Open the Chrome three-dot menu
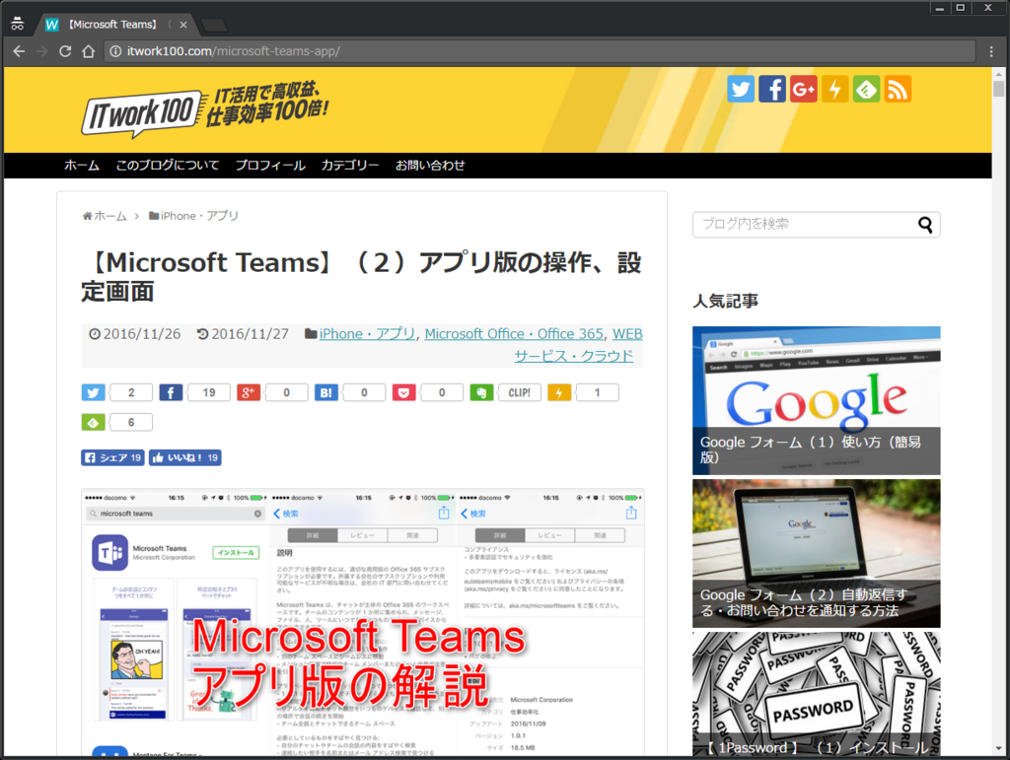Screen dimensions: 1010x760 point(991,51)
